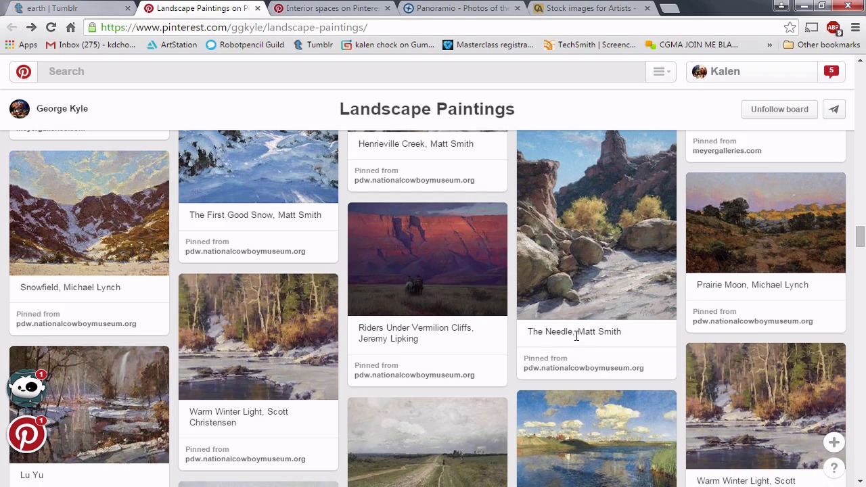The image size is (866, 487).
Task: Open the Prairie Moon, Michael Lynch painting
Action: coord(766,223)
